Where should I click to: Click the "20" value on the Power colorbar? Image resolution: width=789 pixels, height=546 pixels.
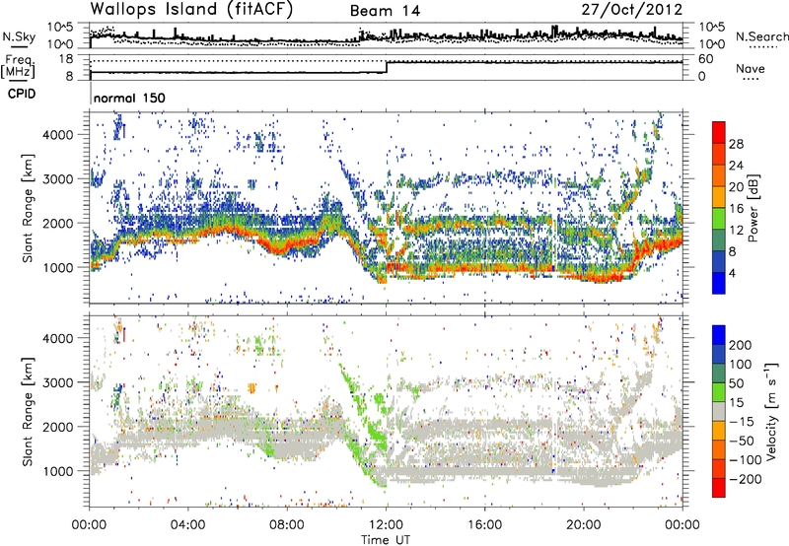[736, 187]
